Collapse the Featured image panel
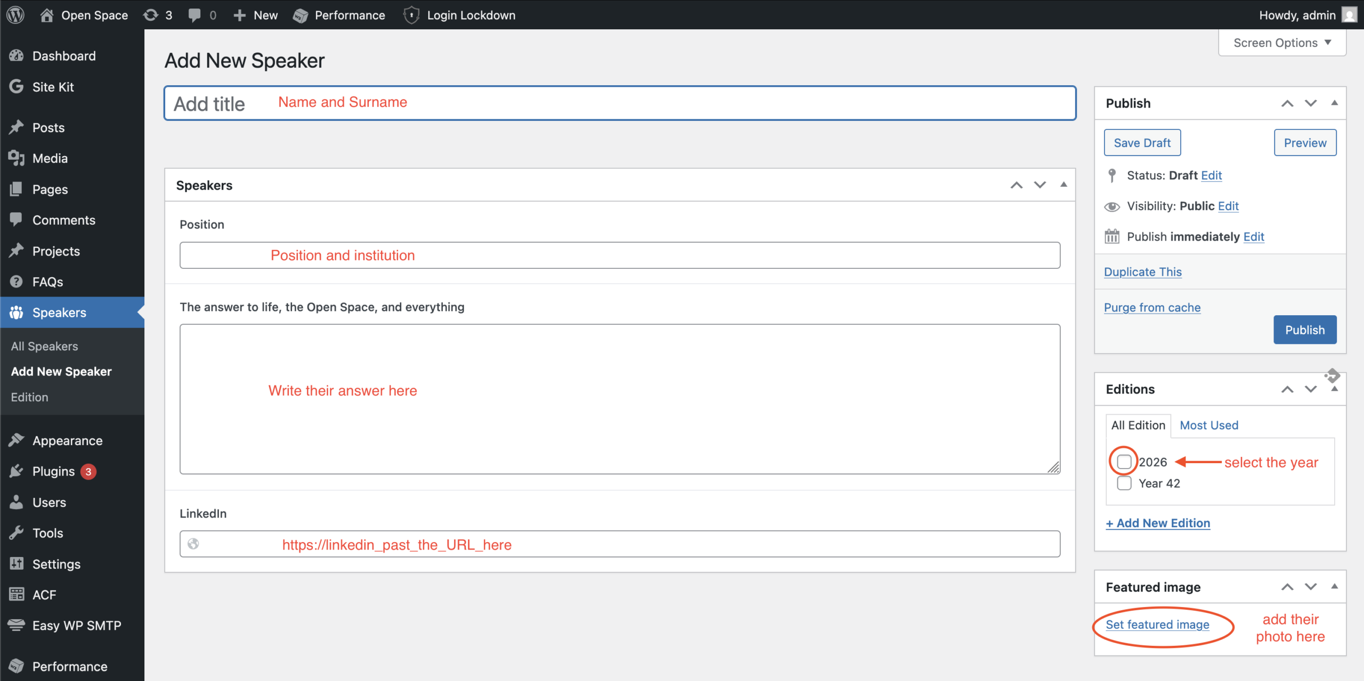1364x681 pixels. coord(1335,587)
